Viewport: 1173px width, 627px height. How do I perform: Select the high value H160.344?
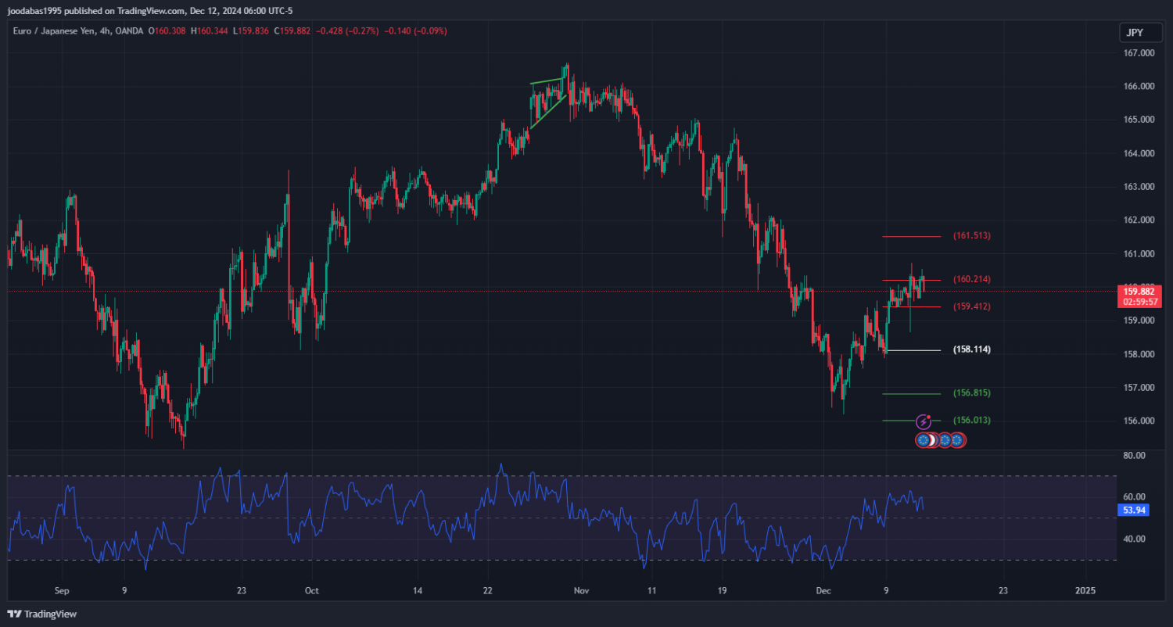pyautogui.click(x=210, y=31)
